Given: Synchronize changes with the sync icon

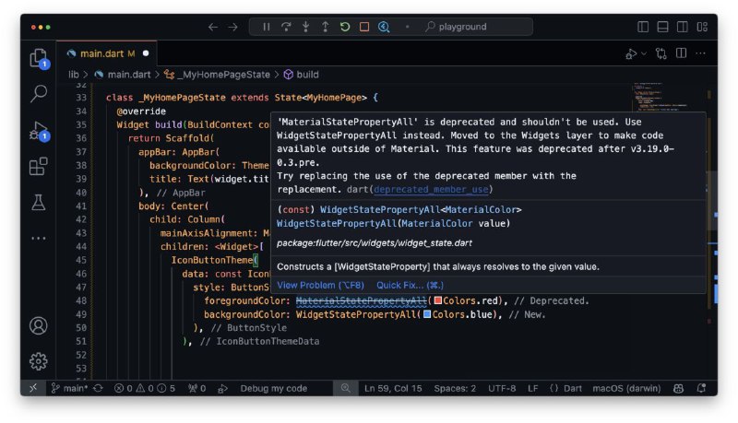Looking at the screenshot, I should (x=98, y=389).
